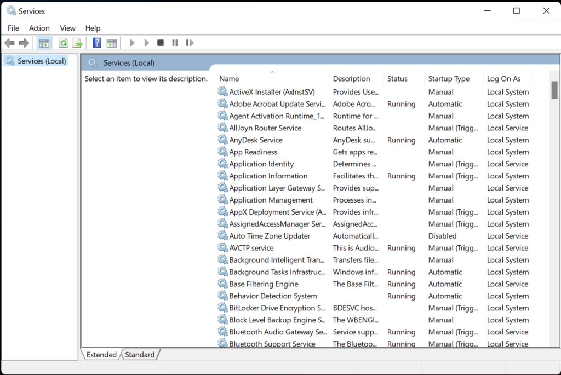Image resolution: width=561 pixels, height=375 pixels.
Task: Click the Refresh icon on the toolbar
Action: pyautogui.click(x=64, y=43)
